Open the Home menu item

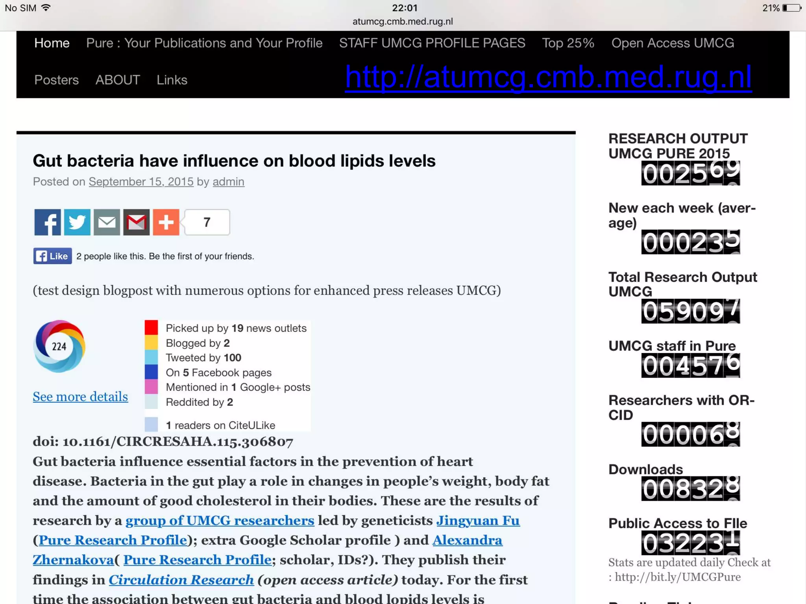[52, 43]
